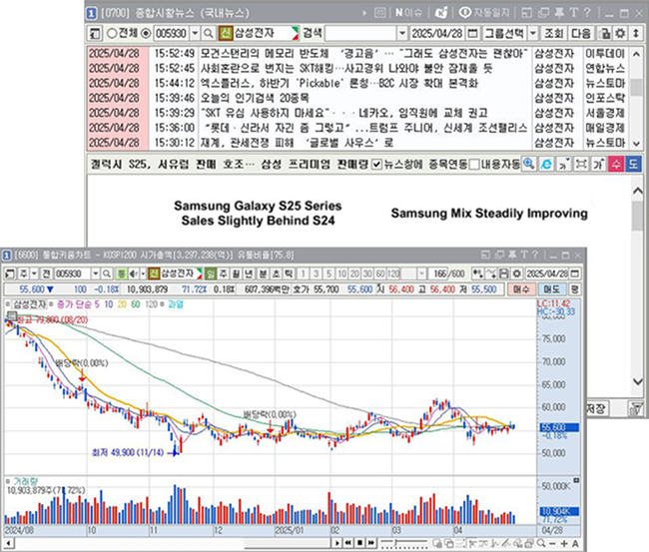Screen dimensions: 649x552
Task: Select the 전체 radio button
Action: (110, 31)
